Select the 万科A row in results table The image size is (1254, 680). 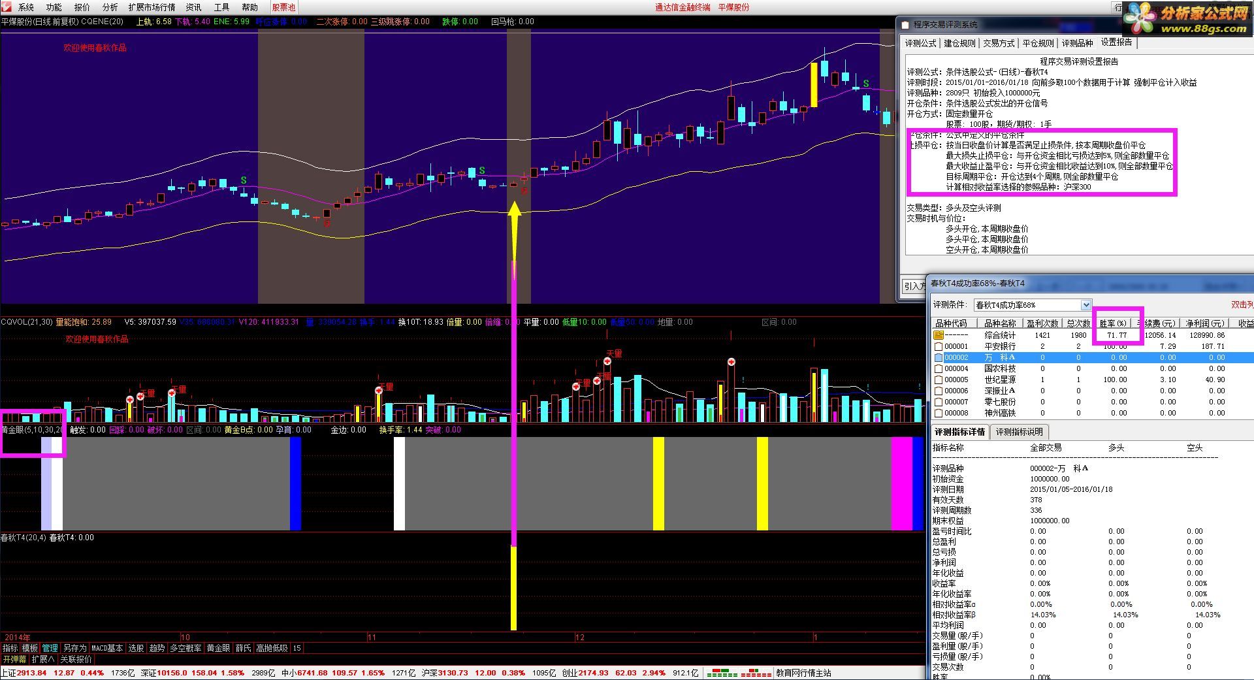1092,357
